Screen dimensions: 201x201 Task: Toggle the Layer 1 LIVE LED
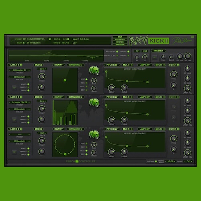[x=86, y=79]
